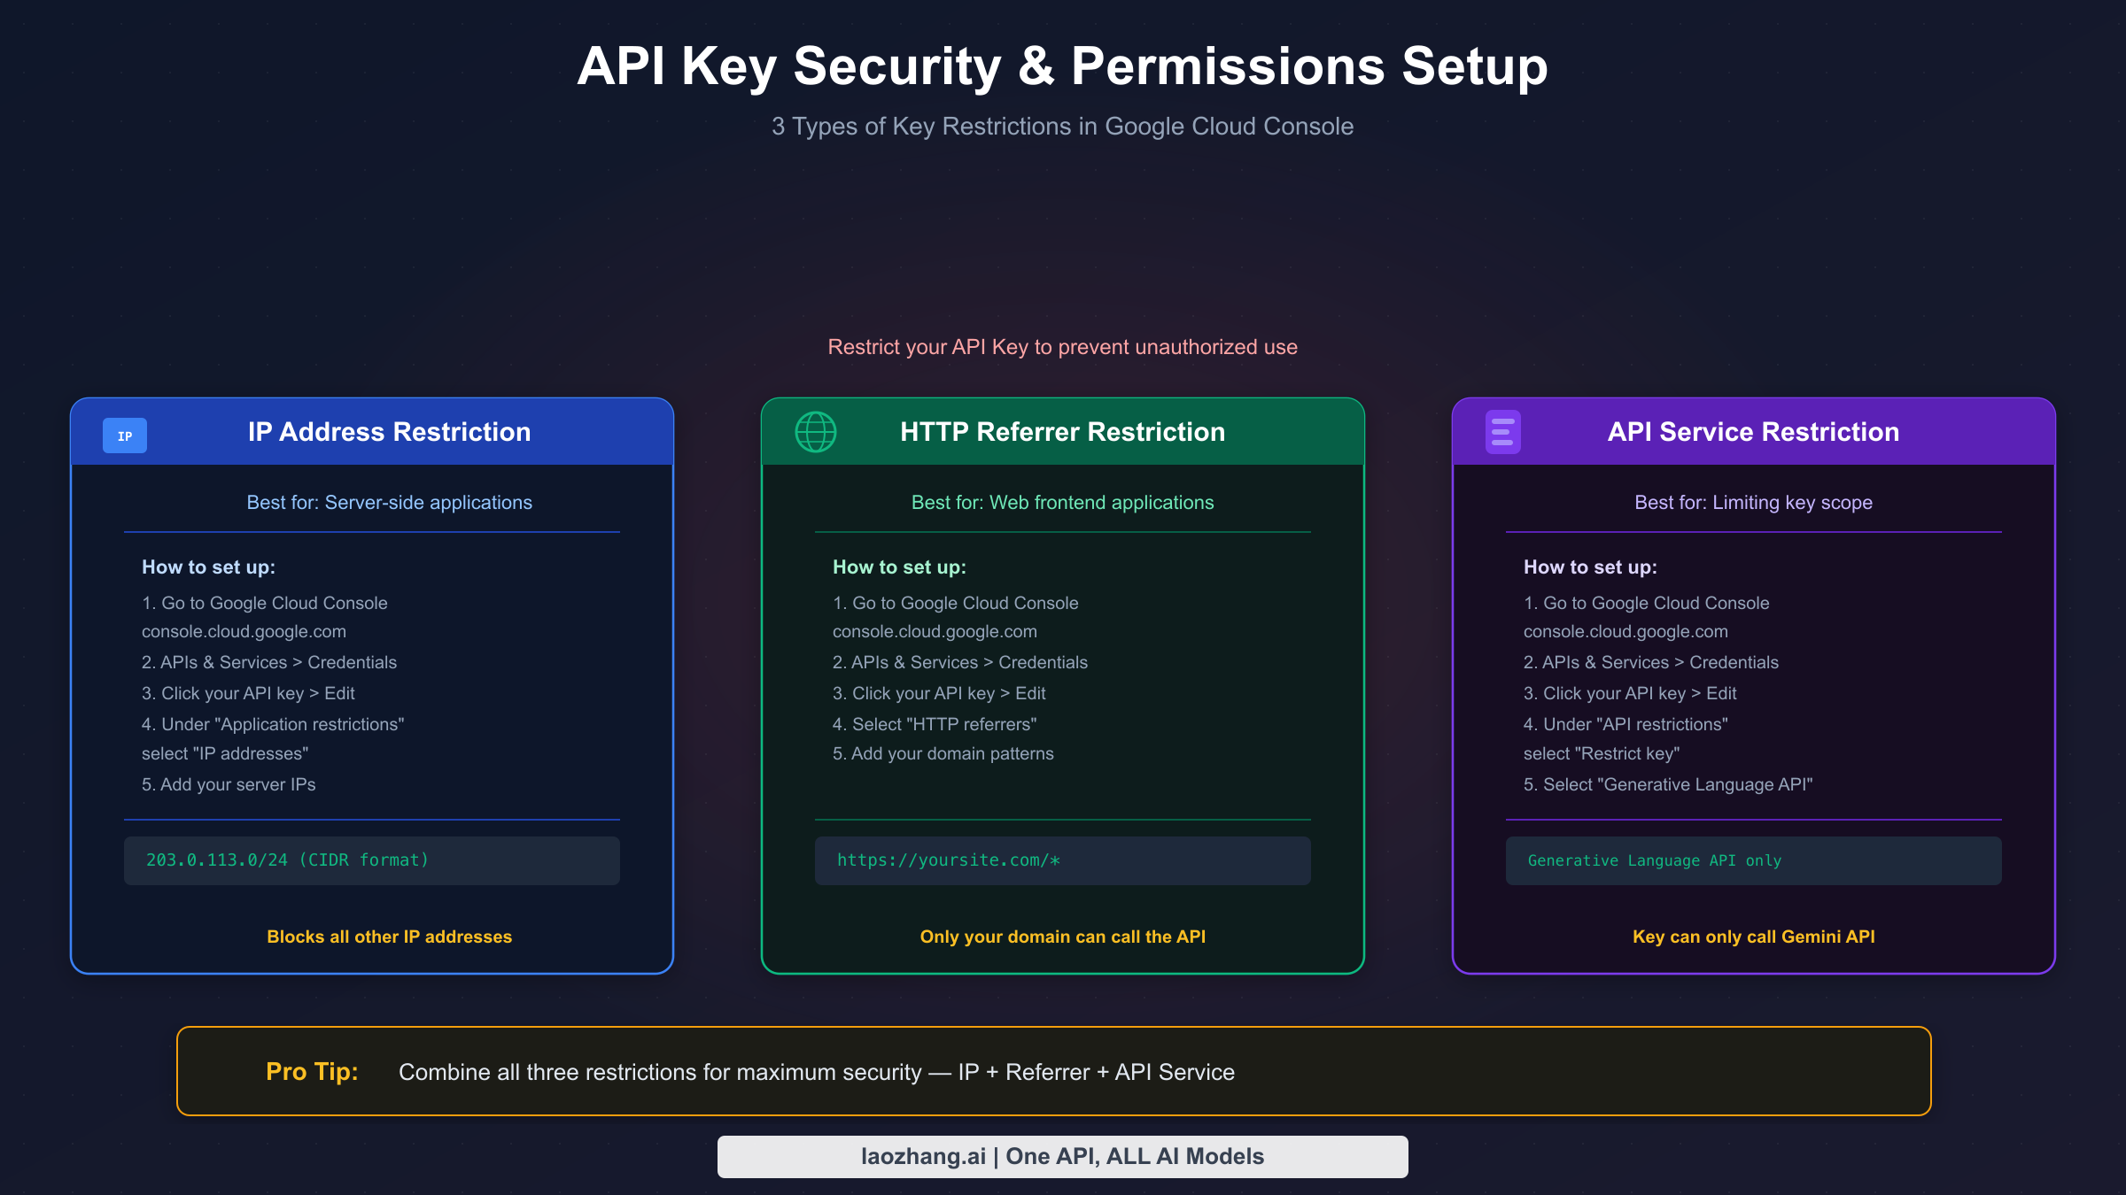Open console.cloud.google.com link in IP card
Image resolution: width=2126 pixels, height=1195 pixels.
coord(244,631)
